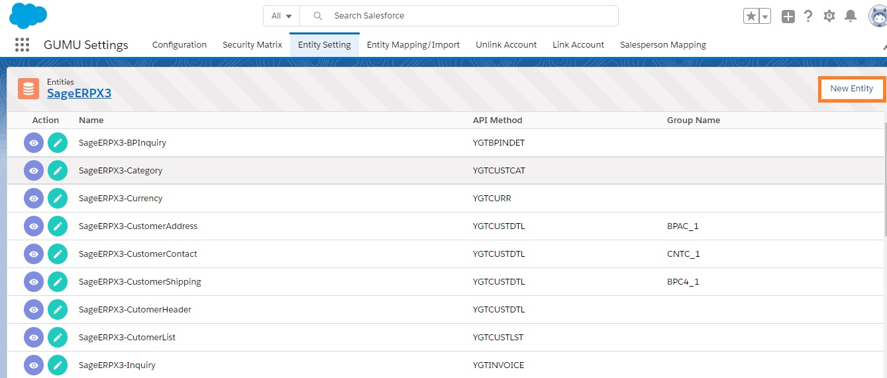The width and height of the screenshot is (887, 378).
Task: Click the entity list vertical scrollbar
Action: (x=884, y=179)
